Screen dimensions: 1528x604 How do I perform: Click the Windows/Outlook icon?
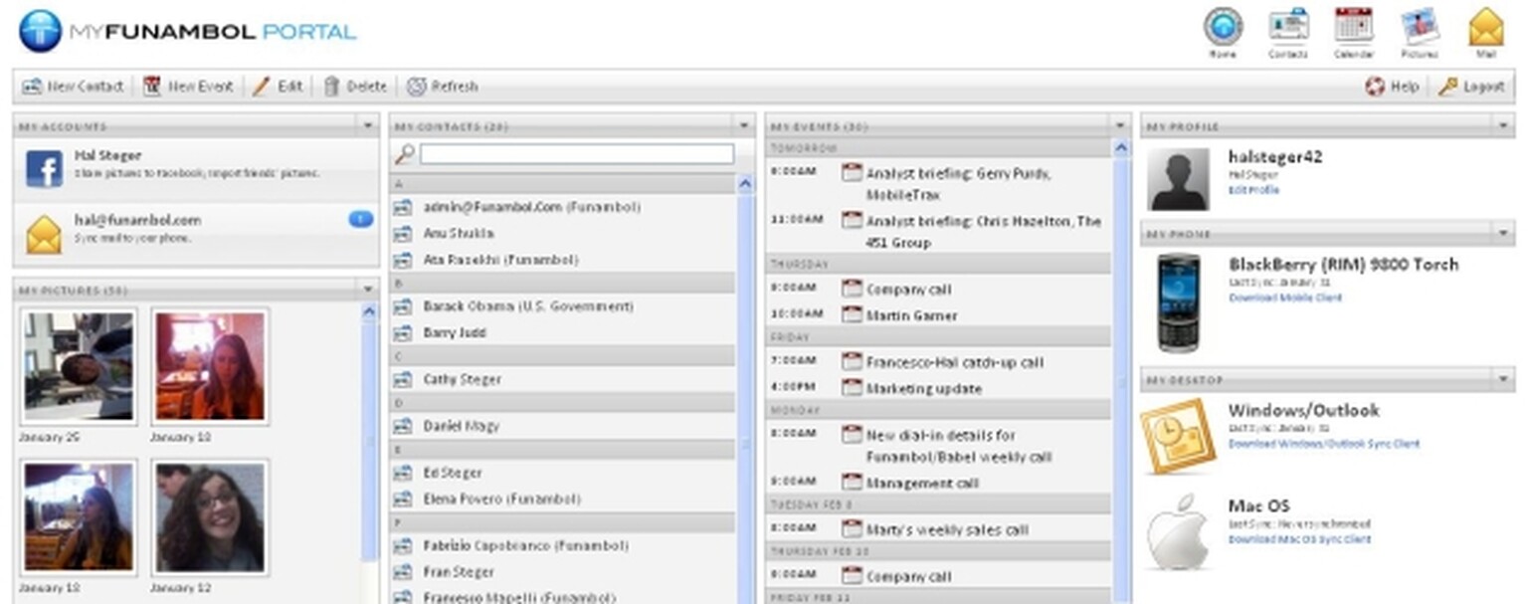pyautogui.click(x=1178, y=437)
